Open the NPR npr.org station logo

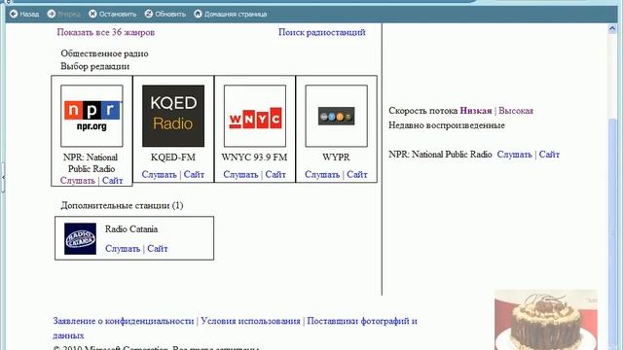pos(92,116)
